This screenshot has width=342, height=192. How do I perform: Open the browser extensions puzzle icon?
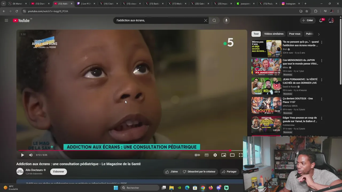point(316,11)
